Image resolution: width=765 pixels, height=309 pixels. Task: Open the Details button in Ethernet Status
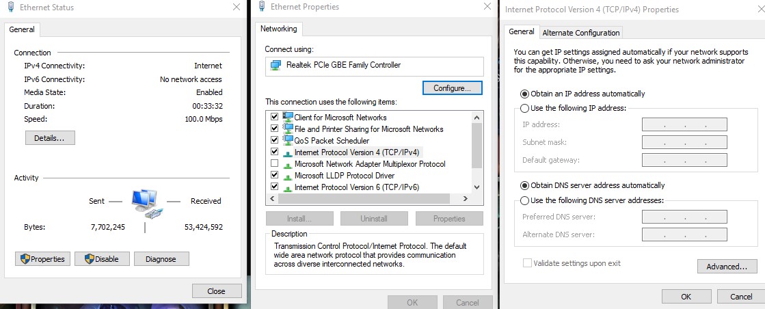(50, 138)
